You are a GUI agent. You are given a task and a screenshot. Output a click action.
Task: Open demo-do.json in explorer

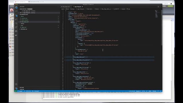tap(39, 20)
